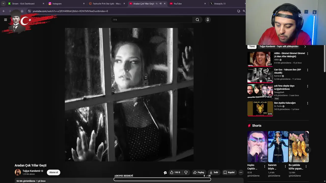Open Can Gox - Yalnızım Ben thumbnail

click(260, 75)
